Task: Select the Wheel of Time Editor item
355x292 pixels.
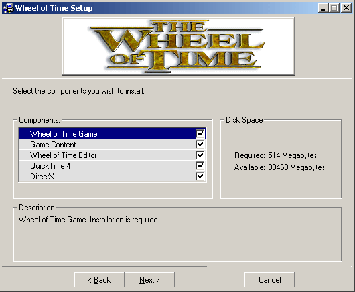Action: 113,155
